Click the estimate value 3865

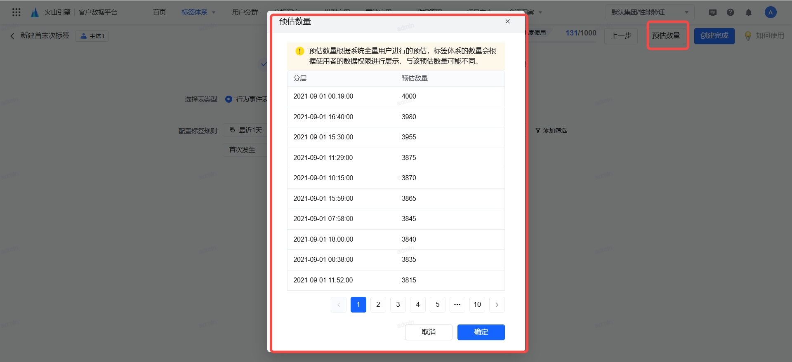coord(409,199)
